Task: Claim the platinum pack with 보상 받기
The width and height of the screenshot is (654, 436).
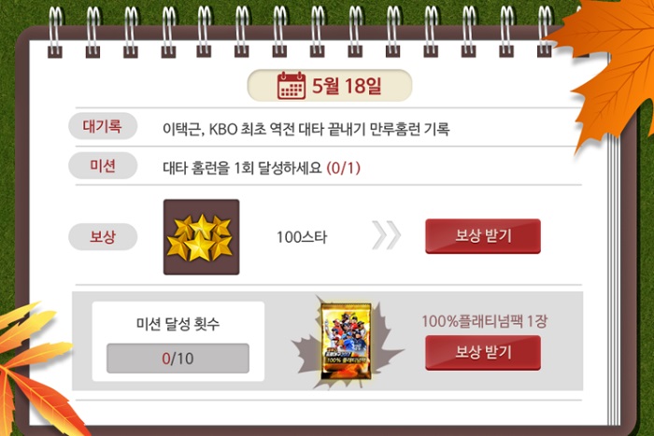Action: (483, 353)
